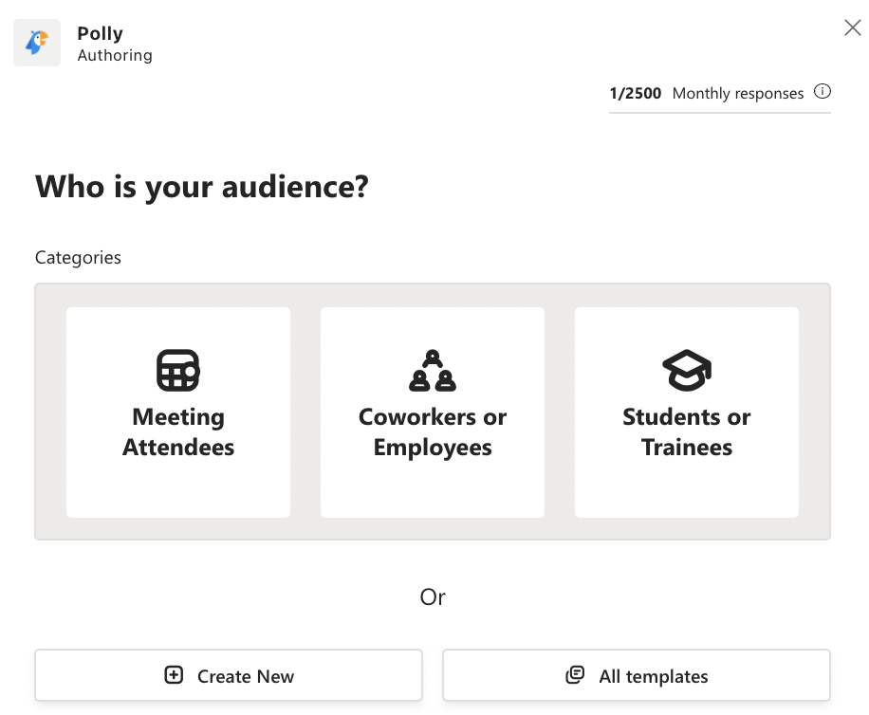Click the templates icon inside All templates
Viewport: 869px width, 715px height.
point(576,675)
